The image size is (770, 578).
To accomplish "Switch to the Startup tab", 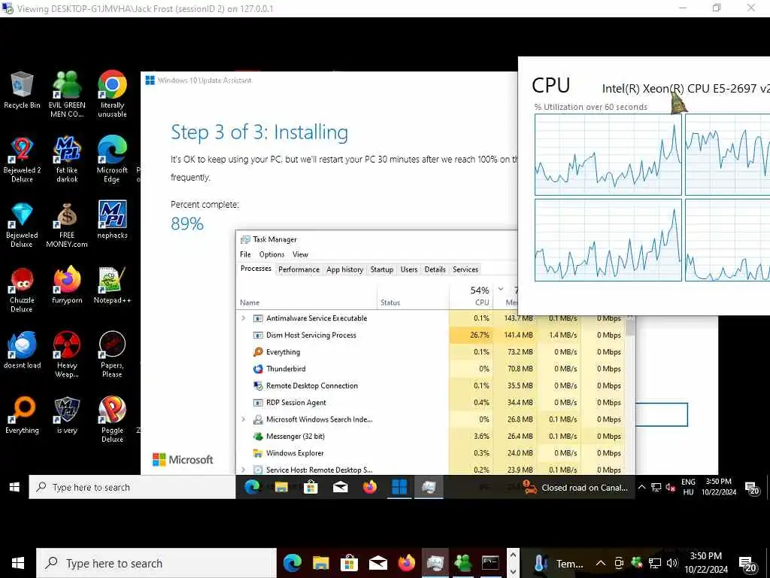I will click(x=381, y=269).
